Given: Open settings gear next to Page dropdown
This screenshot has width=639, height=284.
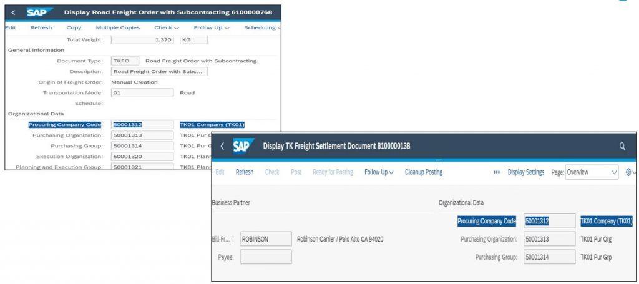Looking at the screenshot, I should coord(630,172).
